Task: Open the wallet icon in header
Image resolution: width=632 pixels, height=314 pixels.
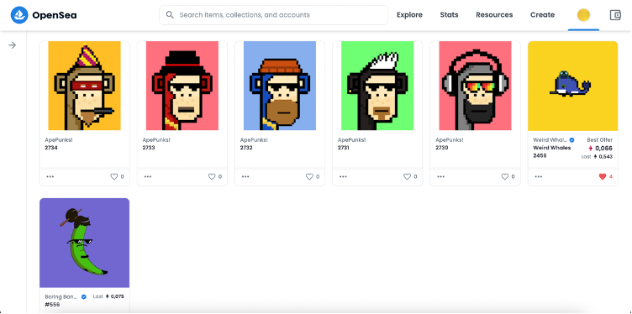Action: [x=615, y=15]
